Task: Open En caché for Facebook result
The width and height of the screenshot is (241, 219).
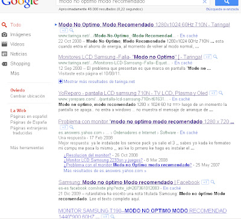Action: [x=172, y=188]
